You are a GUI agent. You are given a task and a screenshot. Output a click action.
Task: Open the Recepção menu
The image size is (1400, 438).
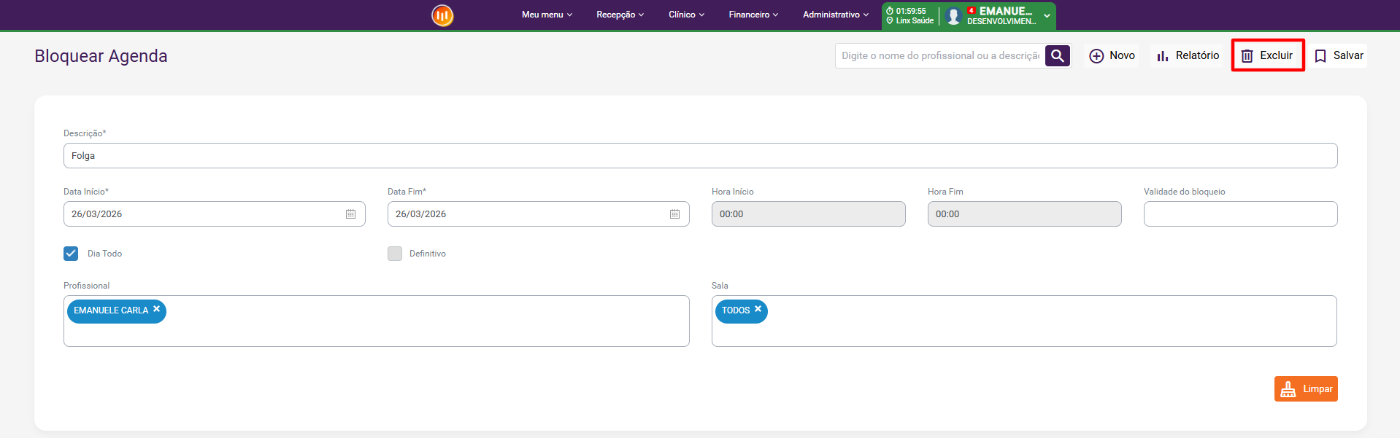coord(620,15)
